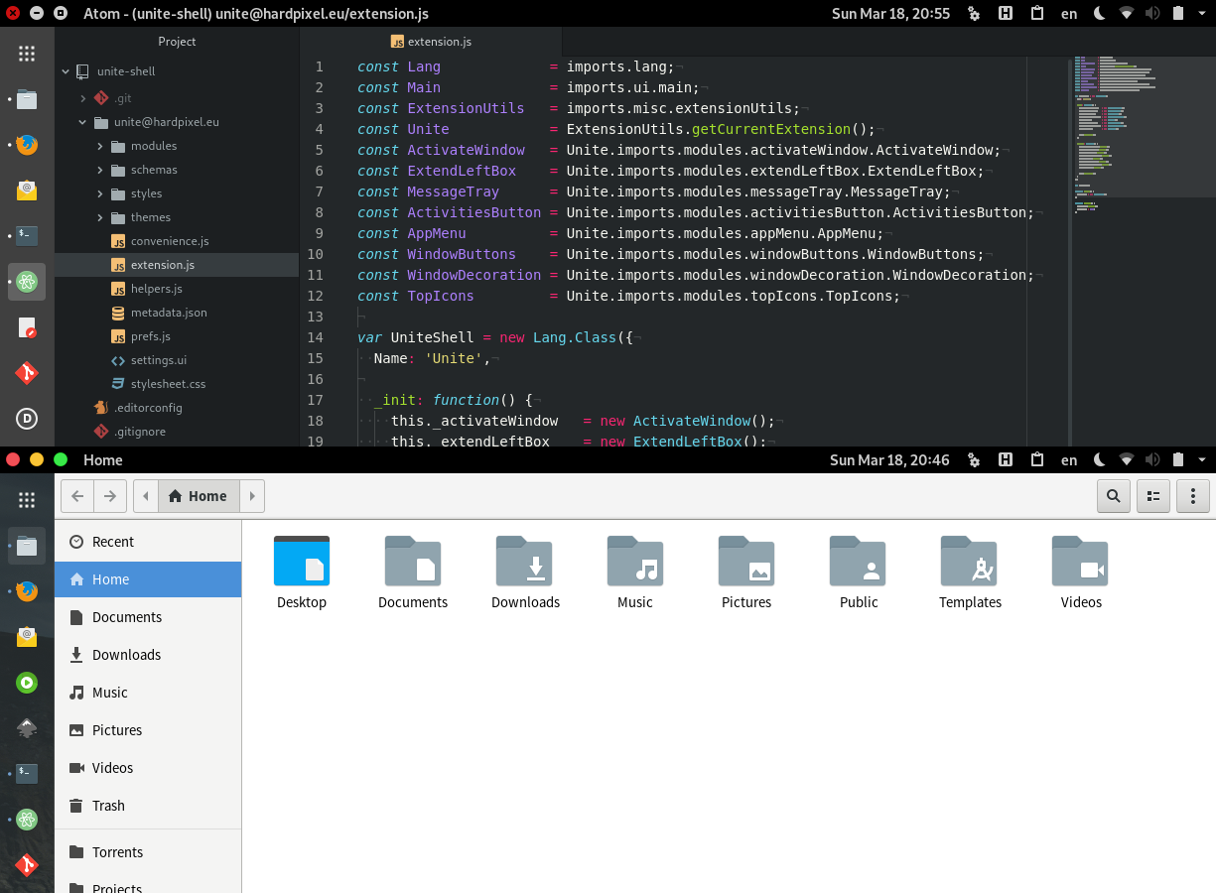The width and height of the screenshot is (1216, 893).
Task: Expand the modules folder
Action: point(100,146)
